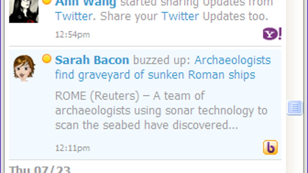The image size is (308, 173).
Task: Click Ann Wang's avatar picture
Action: pos(24,11)
